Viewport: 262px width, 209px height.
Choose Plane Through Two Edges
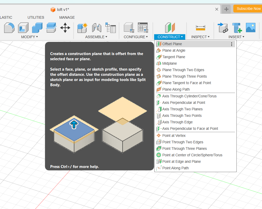point(195,70)
